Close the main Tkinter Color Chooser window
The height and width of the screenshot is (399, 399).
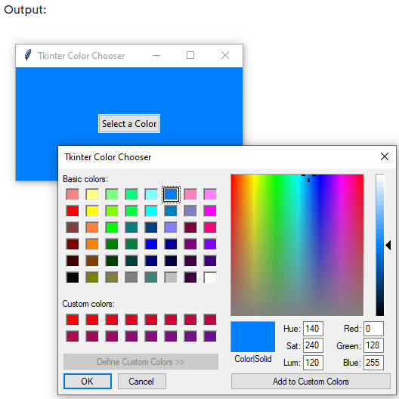click(x=225, y=55)
